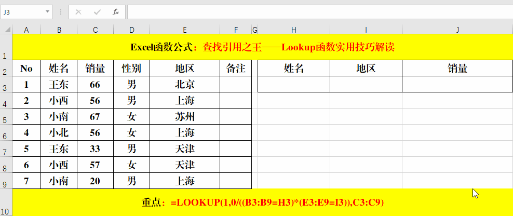The image size is (513, 216).
Task: Select column C header
Action: click(x=95, y=30)
